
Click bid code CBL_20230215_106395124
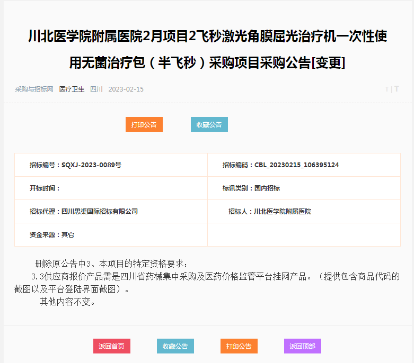click(296, 165)
